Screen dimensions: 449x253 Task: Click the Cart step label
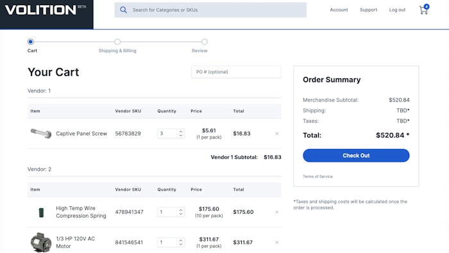[x=32, y=51]
